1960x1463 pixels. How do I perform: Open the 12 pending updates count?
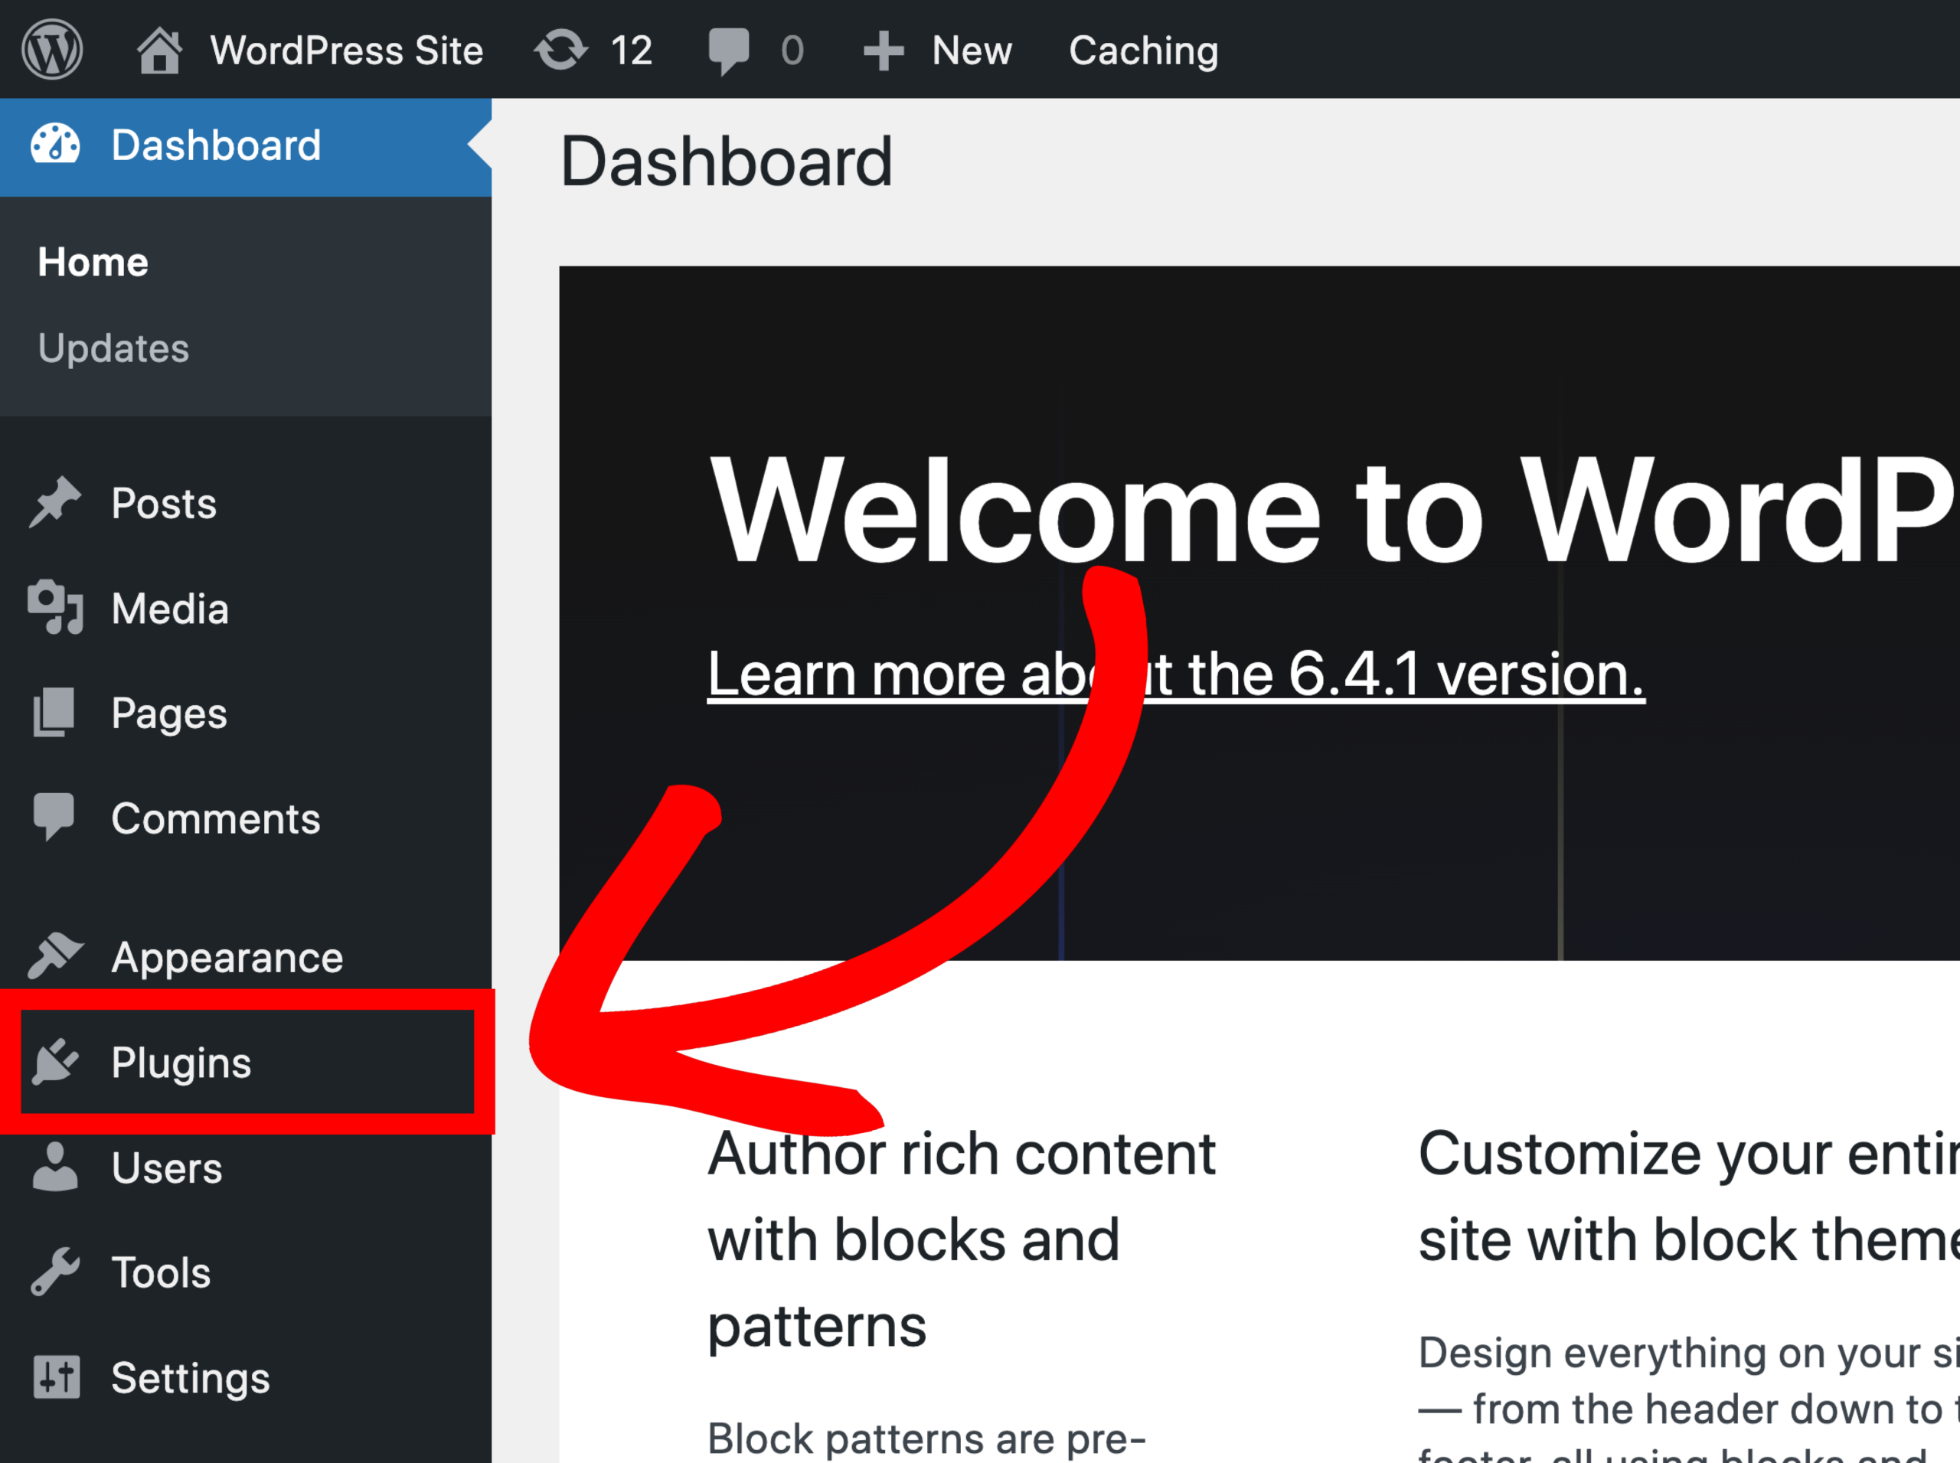coord(632,51)
